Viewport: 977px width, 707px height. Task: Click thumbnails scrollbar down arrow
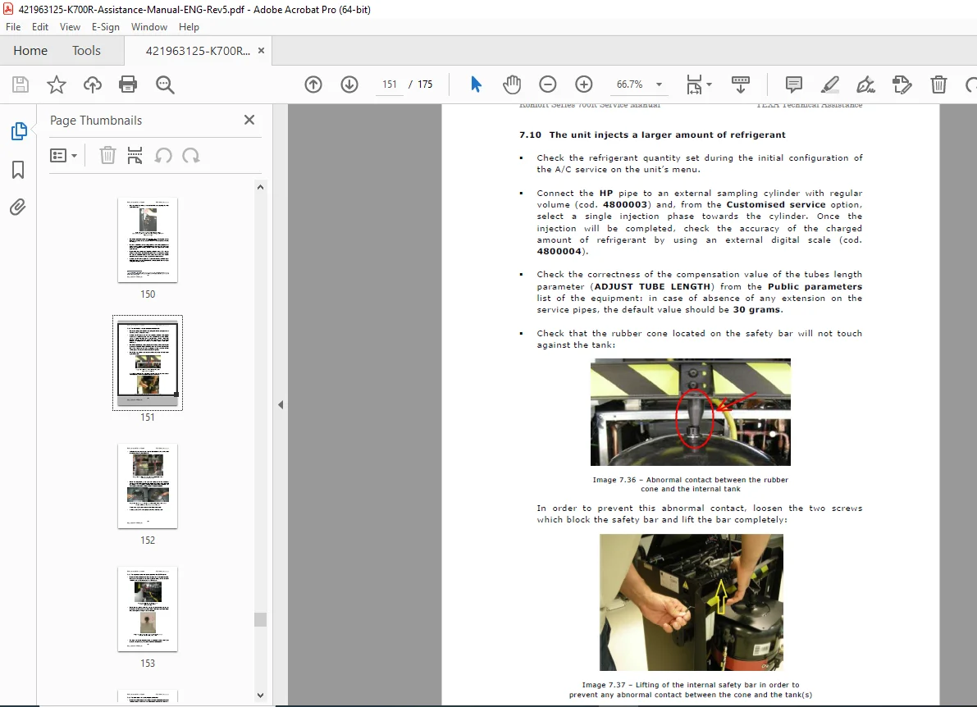[x=260, y=696]
